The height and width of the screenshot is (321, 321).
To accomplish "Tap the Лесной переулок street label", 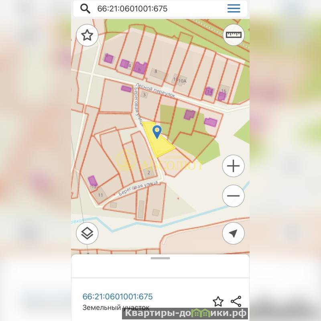I will pos(155,90).
